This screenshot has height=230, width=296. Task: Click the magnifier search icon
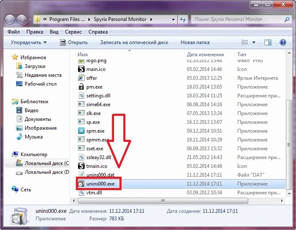287,19
